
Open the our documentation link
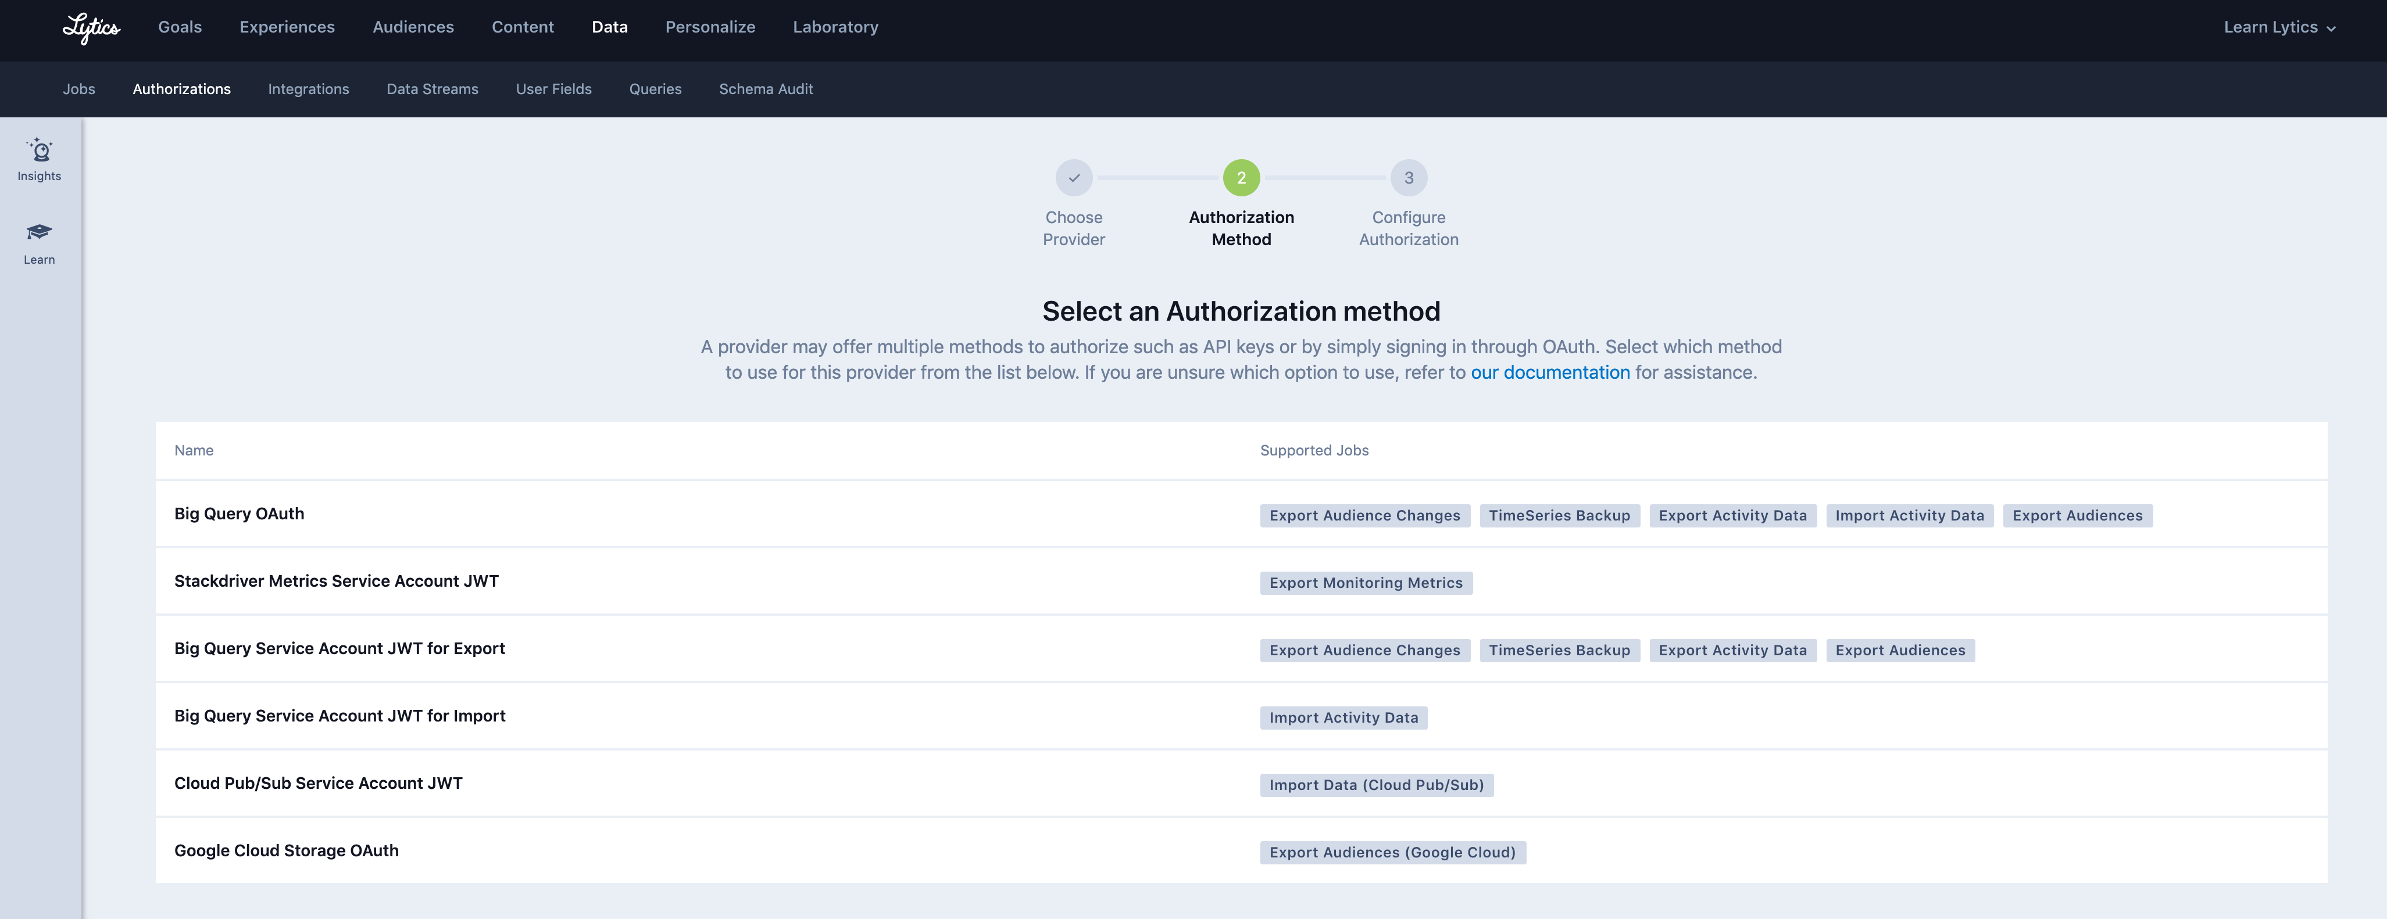tap(1549, 373)
